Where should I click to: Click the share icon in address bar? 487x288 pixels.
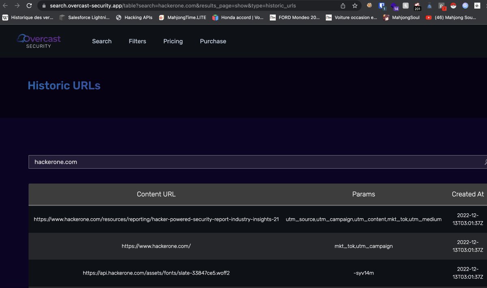tap(343, 6)
